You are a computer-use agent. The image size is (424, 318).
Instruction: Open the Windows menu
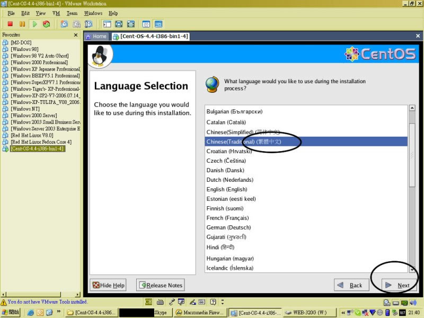tap(93, 13)
